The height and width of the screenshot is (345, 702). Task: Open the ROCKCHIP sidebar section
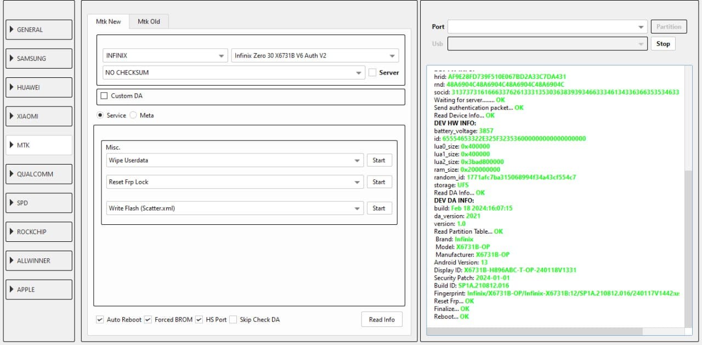(39, 232)
